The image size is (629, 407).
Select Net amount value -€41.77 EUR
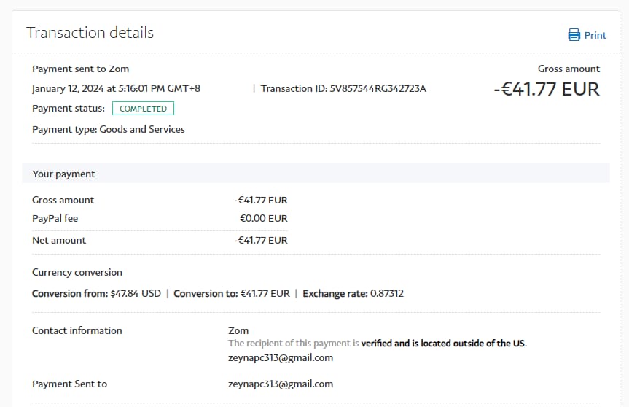pos(261,240)
